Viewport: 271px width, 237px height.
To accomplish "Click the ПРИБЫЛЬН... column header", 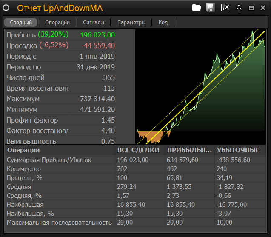I will [189, 150].
